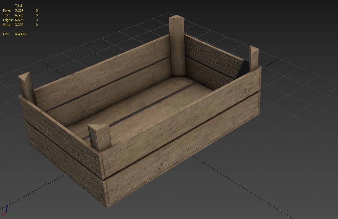Click the triangle count value 6,520

point(19,15)
